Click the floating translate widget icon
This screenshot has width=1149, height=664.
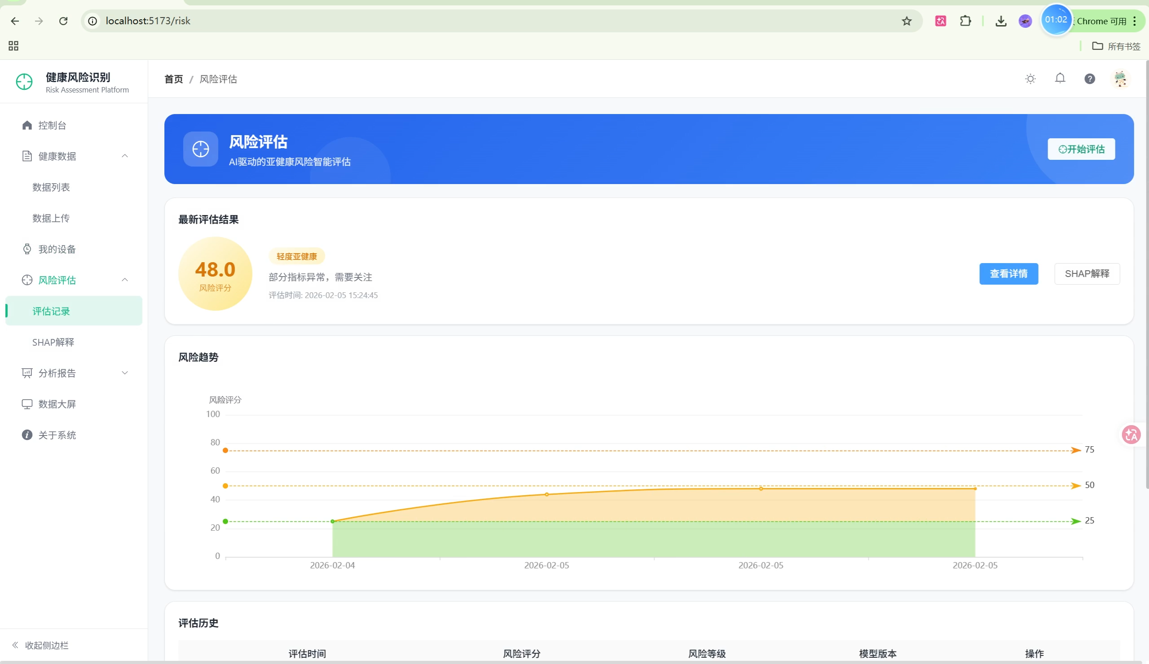1131,435
